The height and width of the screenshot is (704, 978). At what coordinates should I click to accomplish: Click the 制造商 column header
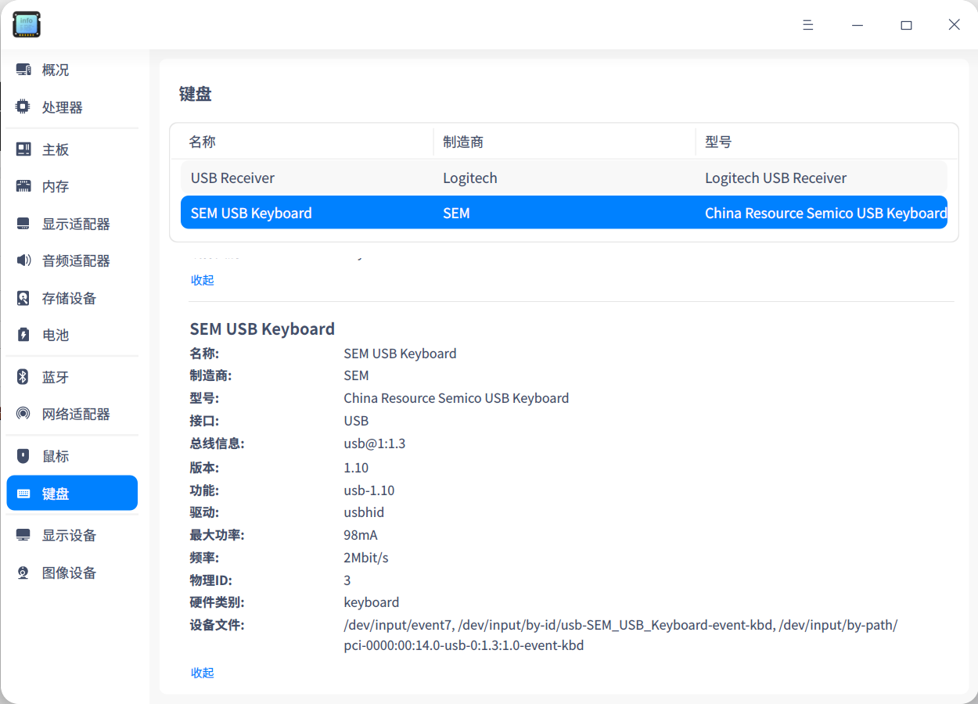(x=463, y=142)
